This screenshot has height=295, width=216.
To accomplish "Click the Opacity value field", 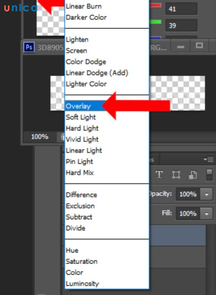I will (188, 194).
